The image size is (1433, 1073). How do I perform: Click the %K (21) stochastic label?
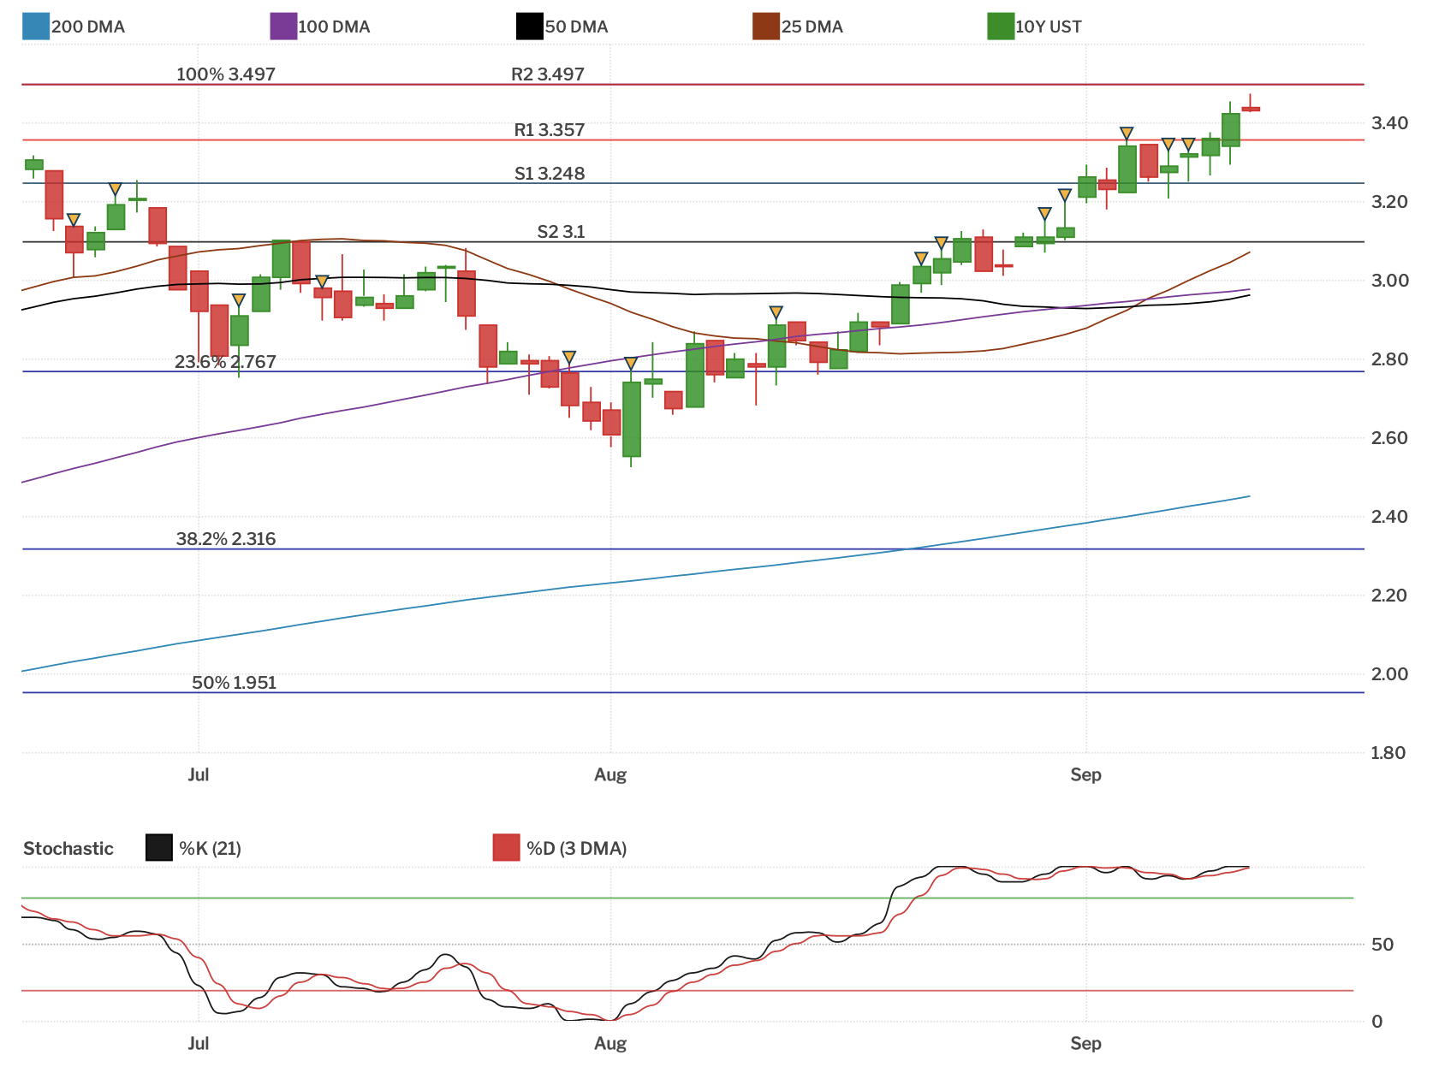pyautogui.click(x=210, y=849)
